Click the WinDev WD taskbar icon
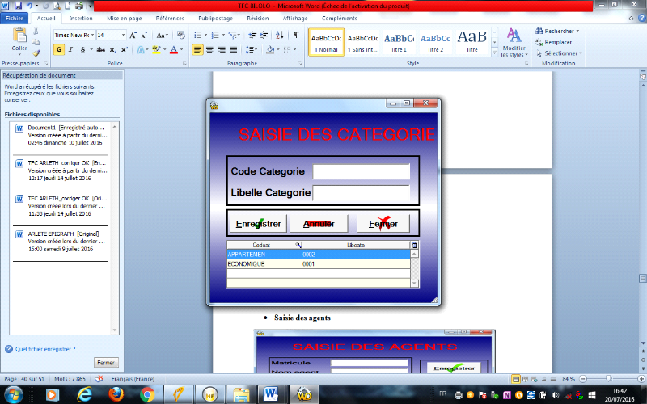The image size is (647, 404). 304,394
